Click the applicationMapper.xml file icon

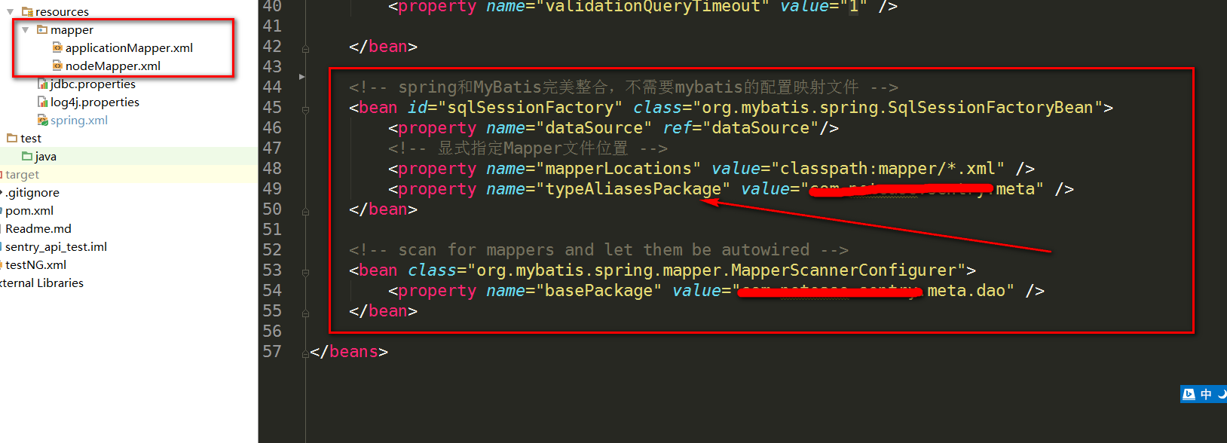57,47
